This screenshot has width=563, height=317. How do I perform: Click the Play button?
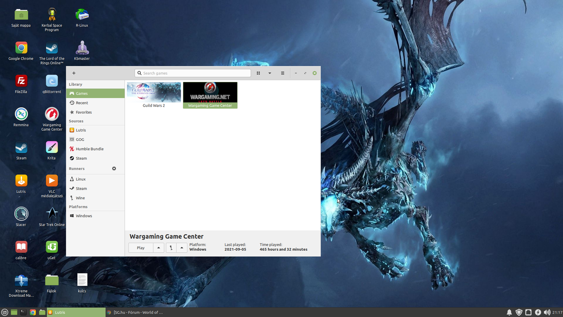[x=141, y=248]
